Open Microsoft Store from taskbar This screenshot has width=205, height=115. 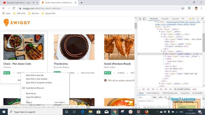click(98, 112)
